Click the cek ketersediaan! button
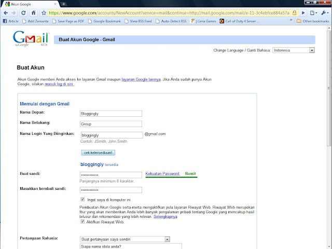This screenshot has width=332, height=249. (x=98, y=153)
